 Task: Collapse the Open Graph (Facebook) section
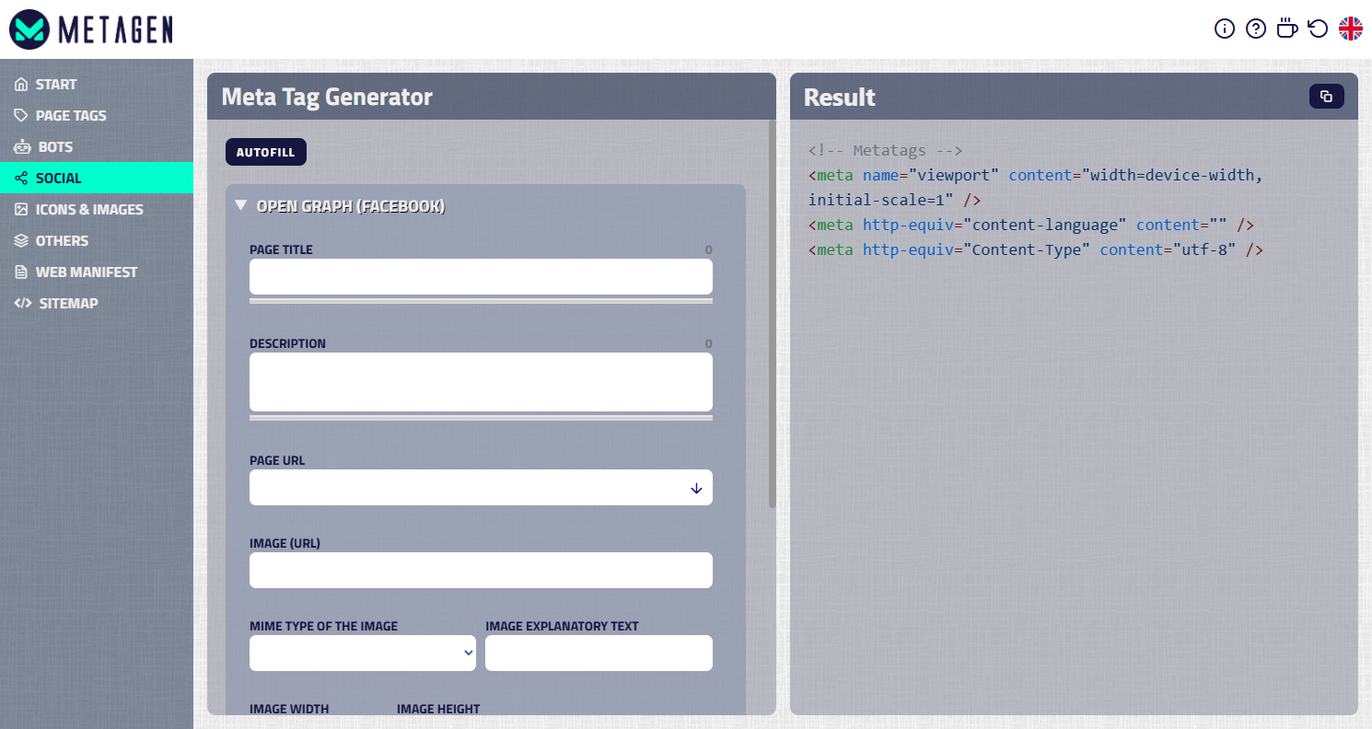pos(240,205)
